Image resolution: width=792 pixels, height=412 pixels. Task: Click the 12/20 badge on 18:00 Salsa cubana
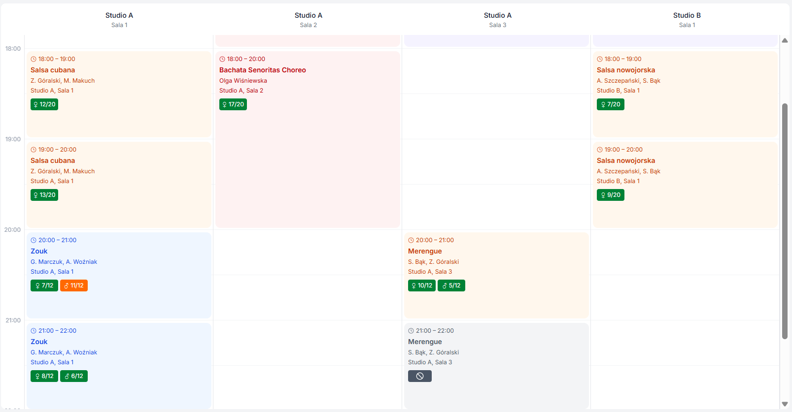coord(44,104)
